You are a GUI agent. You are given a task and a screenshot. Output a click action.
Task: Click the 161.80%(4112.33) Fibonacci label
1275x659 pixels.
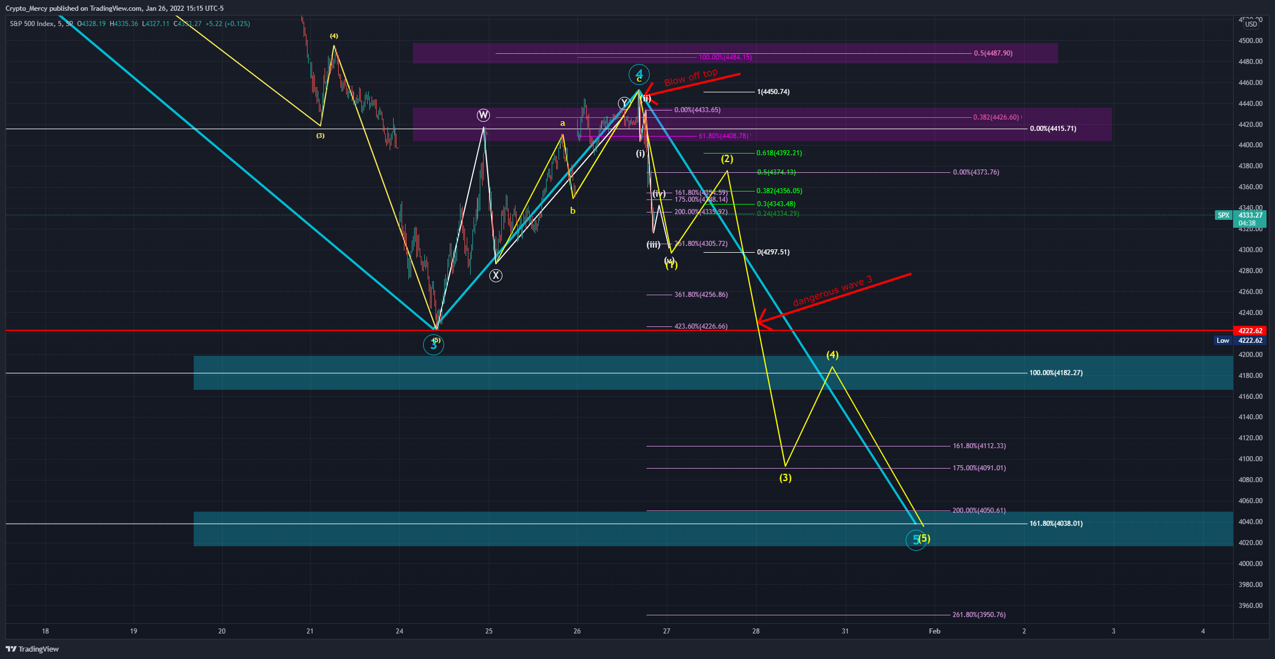point(979,446)
